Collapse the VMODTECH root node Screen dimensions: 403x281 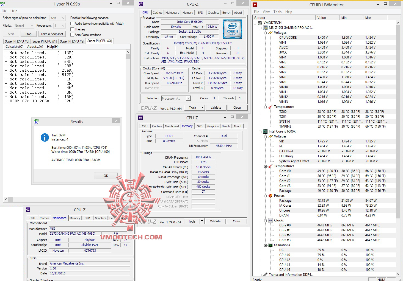click(x=255, y=23)
